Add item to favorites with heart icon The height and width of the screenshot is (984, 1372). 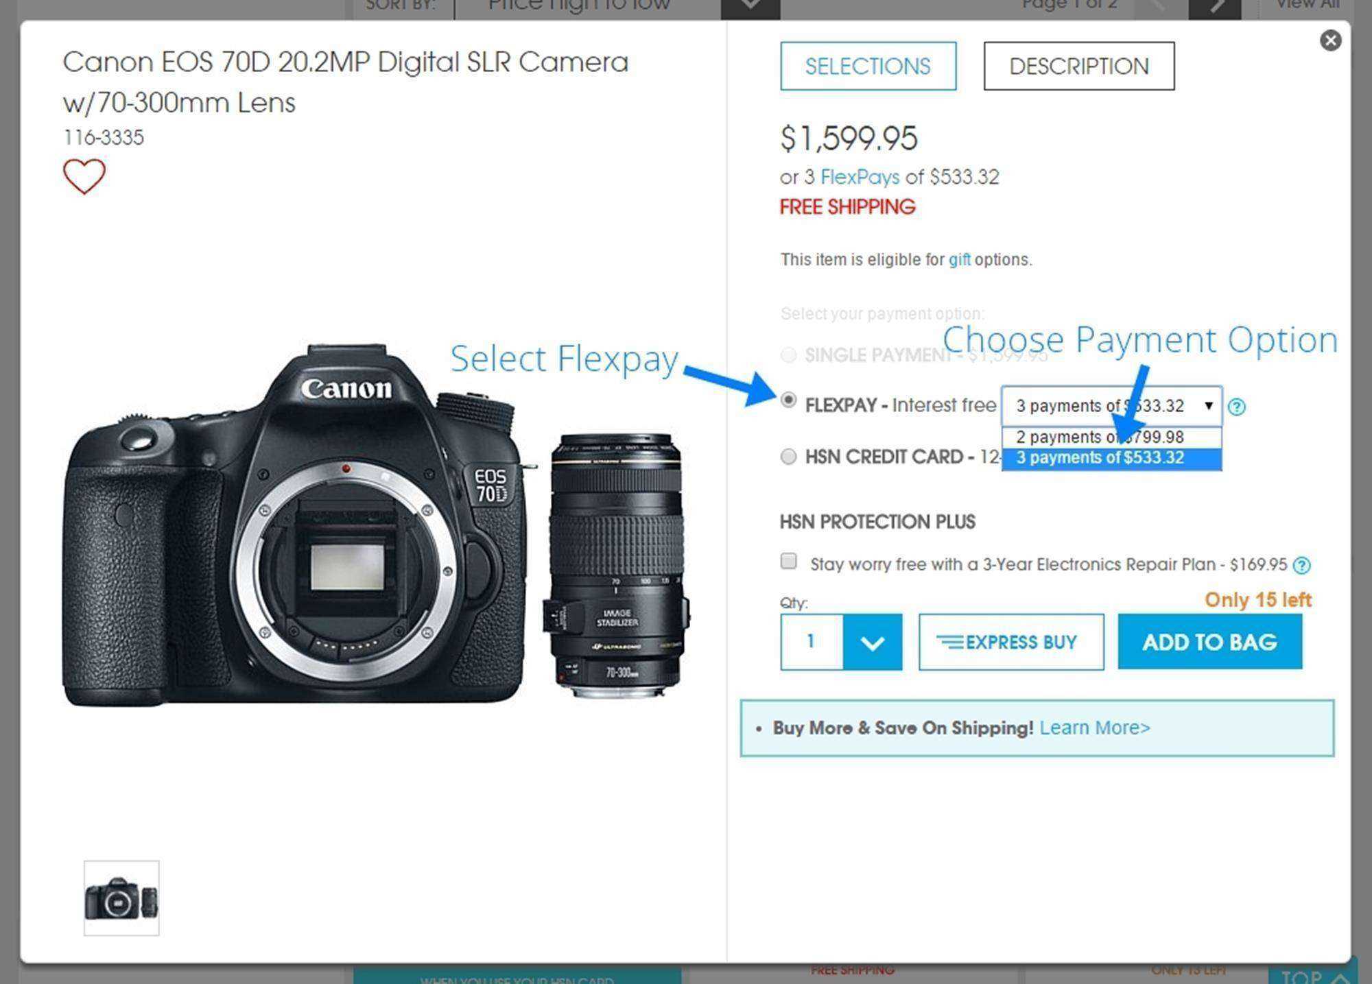coord(84,176)
